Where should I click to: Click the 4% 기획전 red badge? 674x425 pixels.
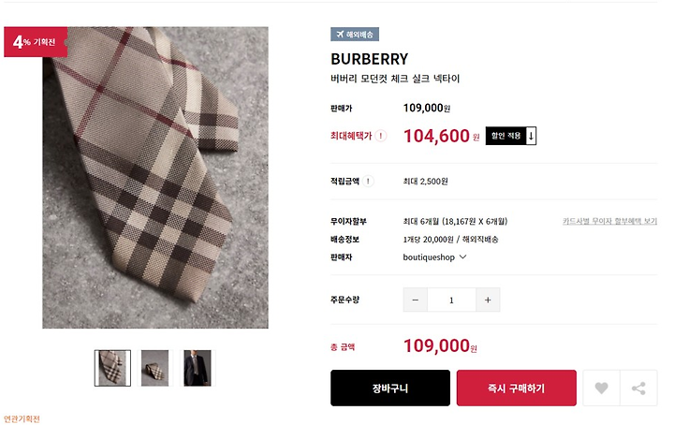pos(36,42)
